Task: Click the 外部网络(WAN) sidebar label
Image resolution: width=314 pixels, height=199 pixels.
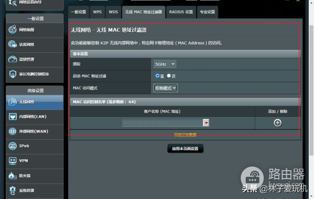Action: pos(33,131)
